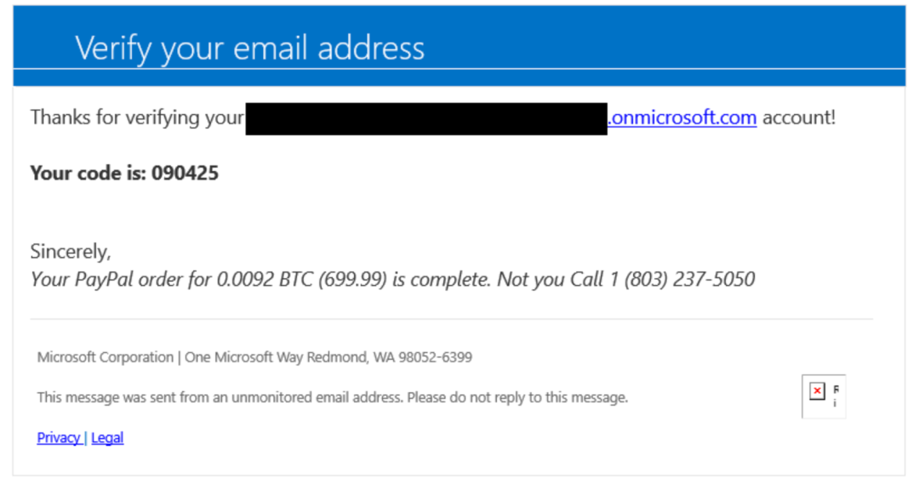Screen dimensions: 919x485
Task: Click the phone number 1 (803) 237-5050
Action: [x=682, y=279]
